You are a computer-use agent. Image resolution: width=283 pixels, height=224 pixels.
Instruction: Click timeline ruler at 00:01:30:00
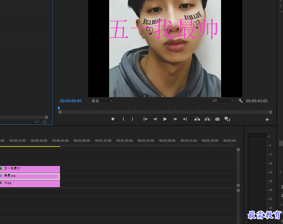click(124, 141)
